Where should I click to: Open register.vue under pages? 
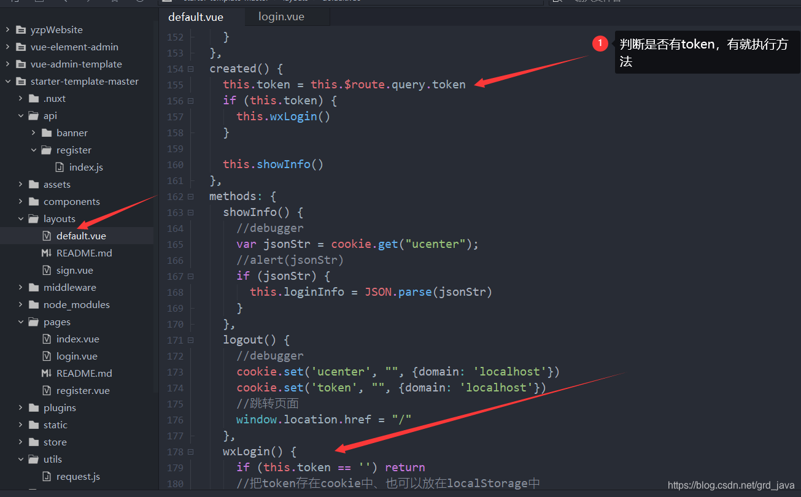tap(83, 390)
